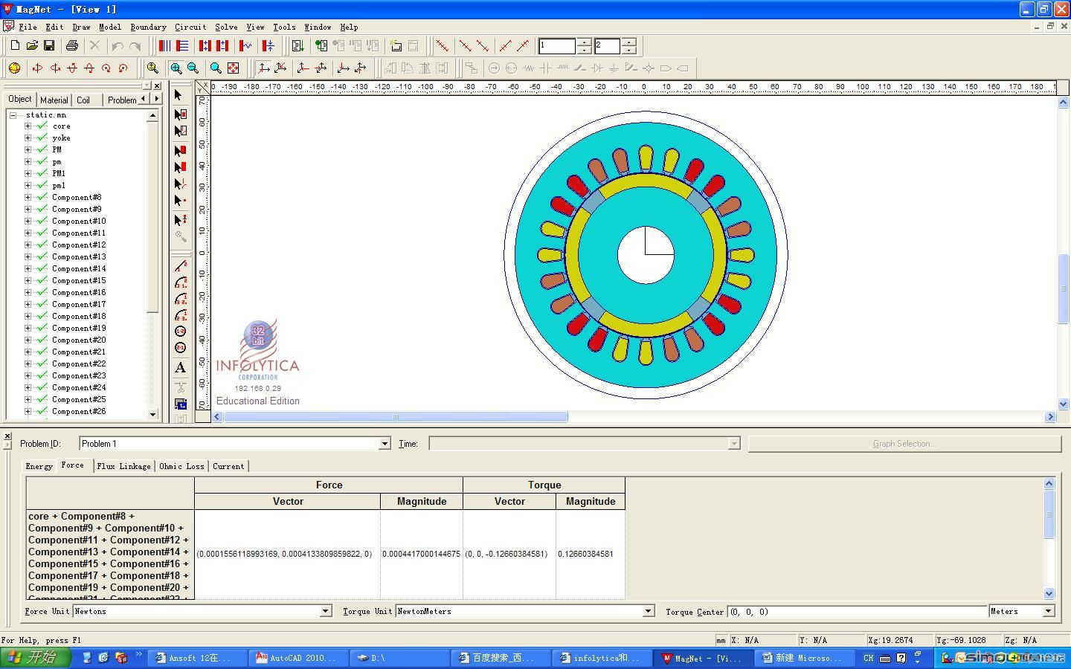Click the Open file folder icon
This screenshot has height=669, width=1071.
(x=32, y=46)
